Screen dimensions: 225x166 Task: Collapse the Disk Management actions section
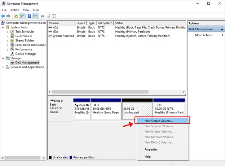(x=222, y=29)
